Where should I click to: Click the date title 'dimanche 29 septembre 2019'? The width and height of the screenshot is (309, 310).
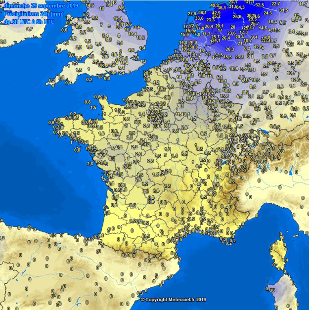tap(39, 5)
